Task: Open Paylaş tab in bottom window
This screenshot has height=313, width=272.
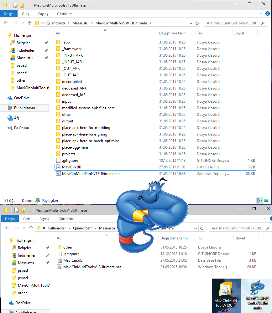Action: (x=44, y=219)
